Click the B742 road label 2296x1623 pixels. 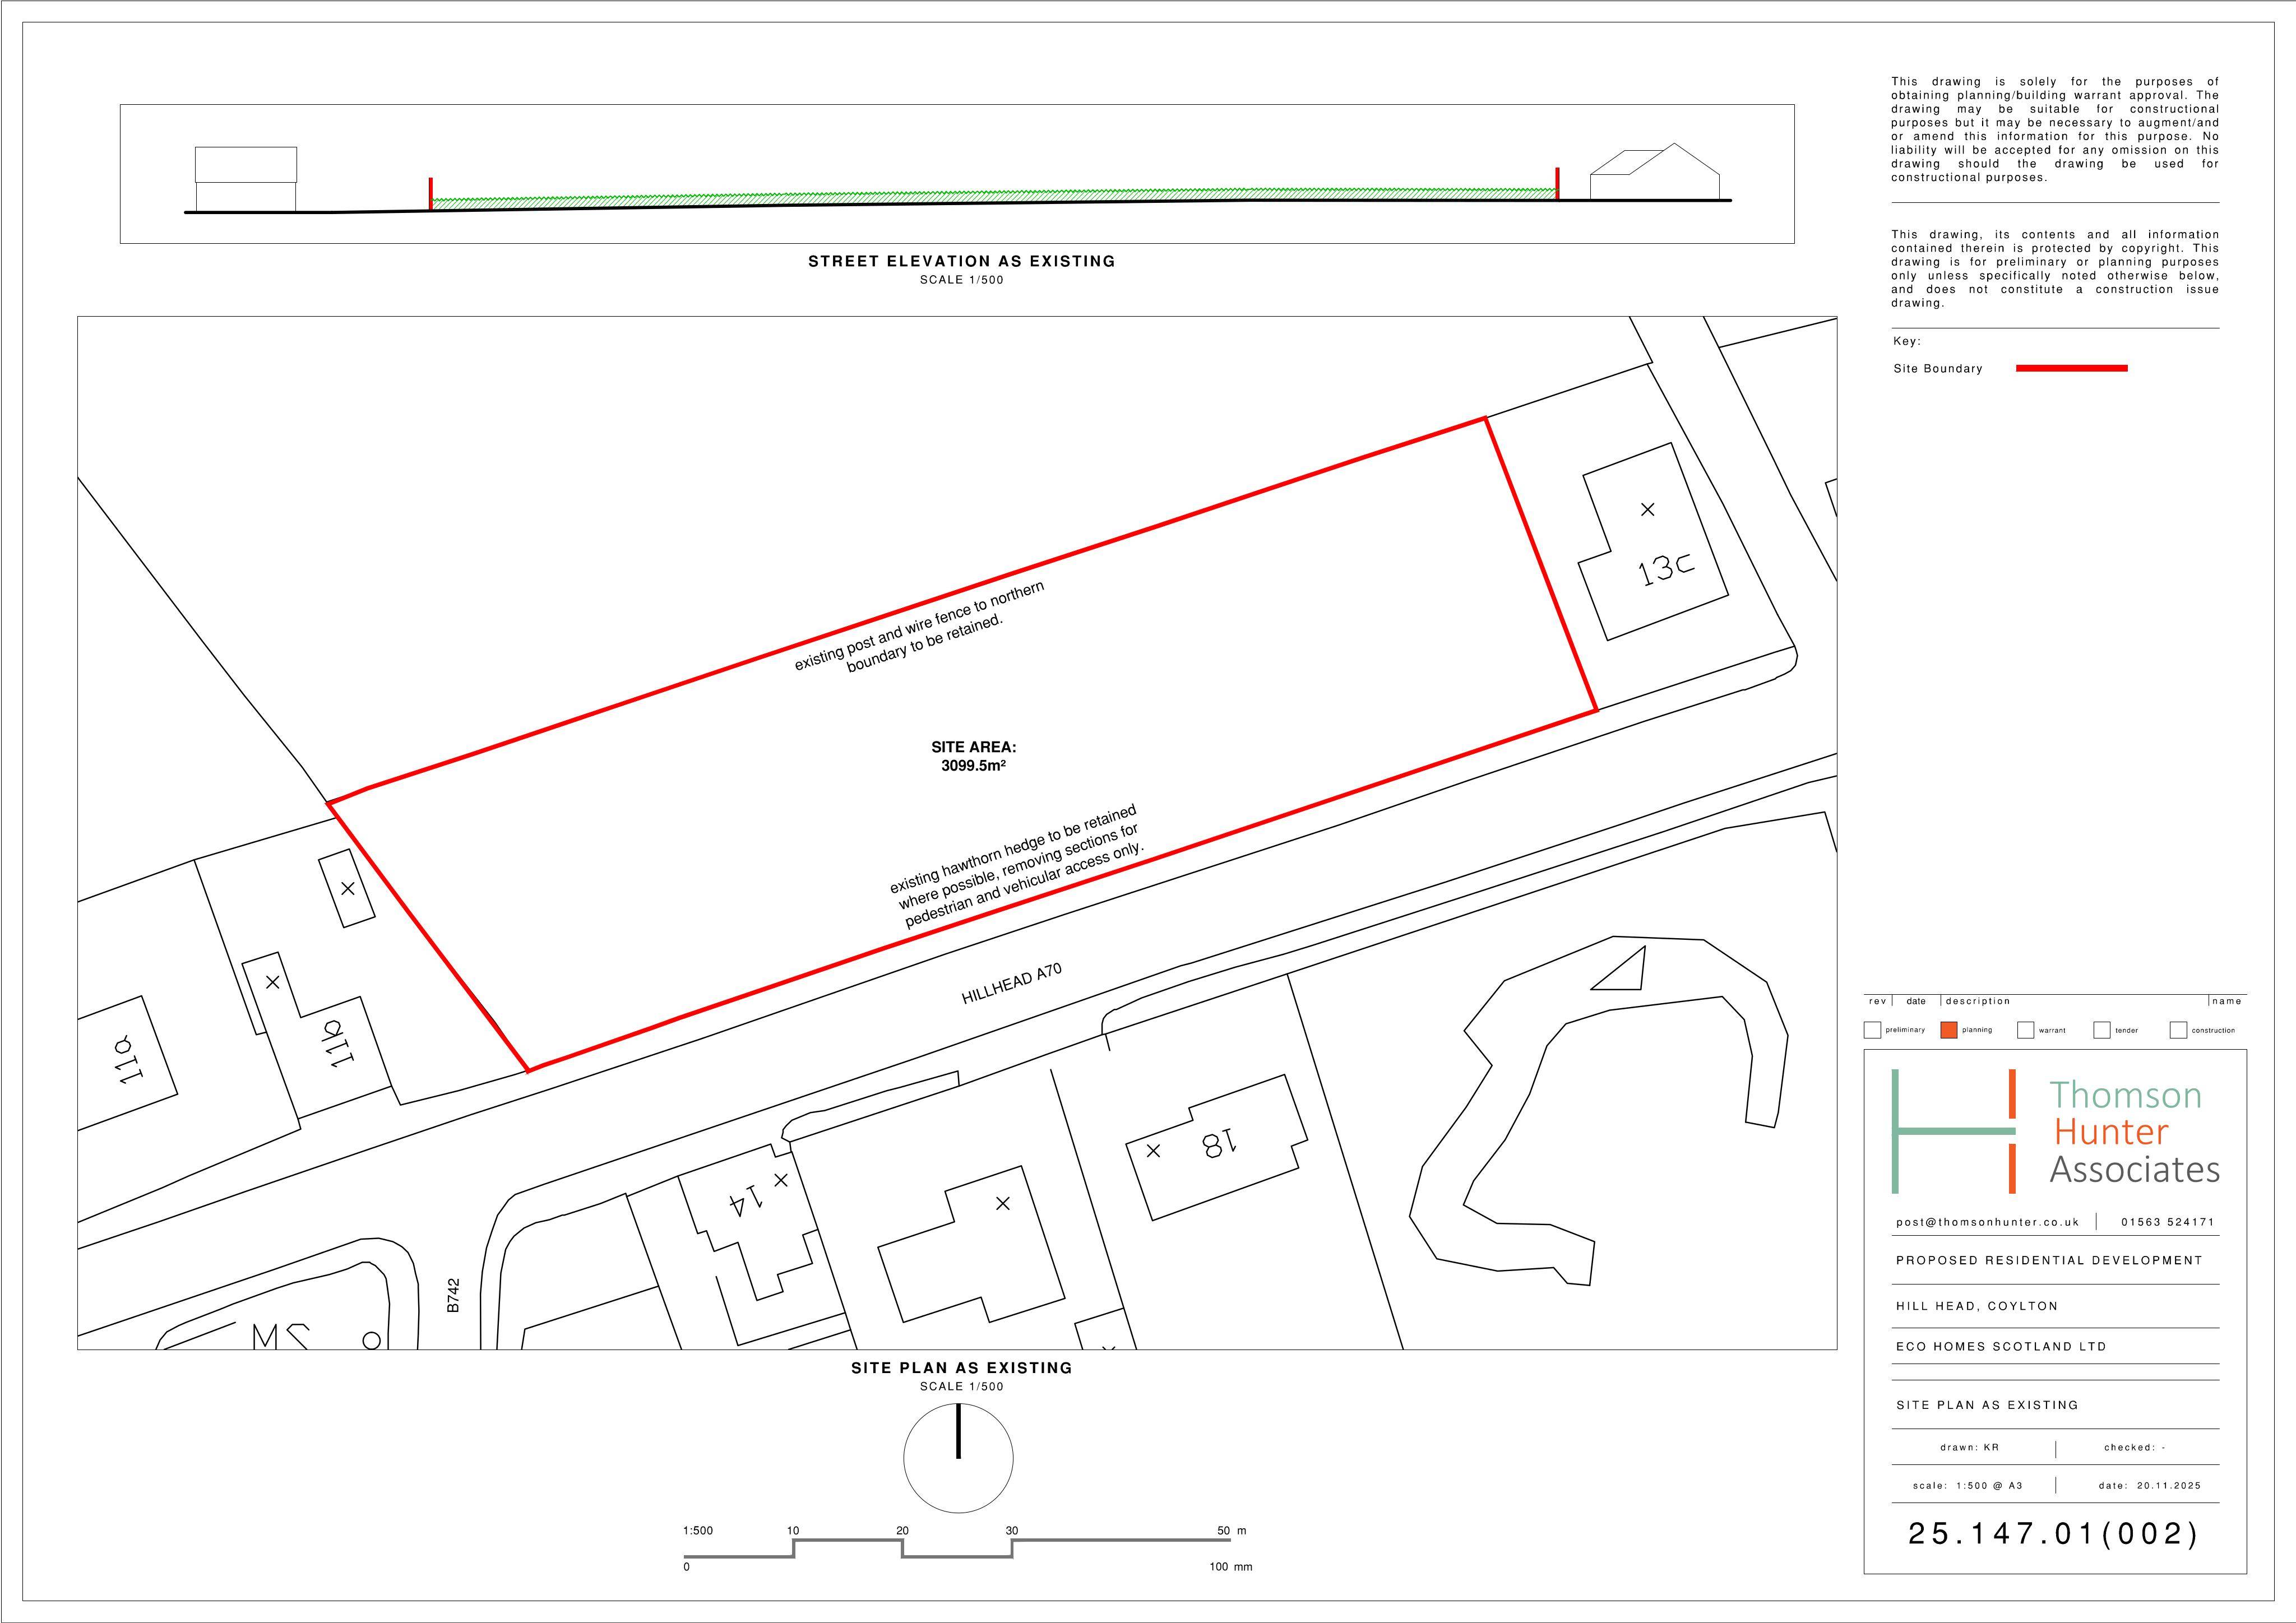click(x=453, y=1295)
